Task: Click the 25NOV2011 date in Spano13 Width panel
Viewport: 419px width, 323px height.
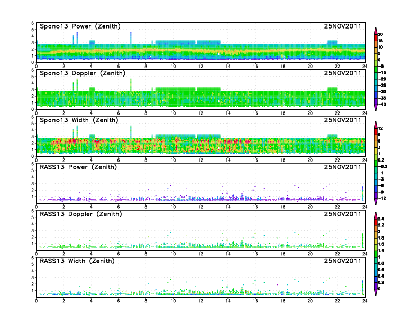Action: coord(343,120)
